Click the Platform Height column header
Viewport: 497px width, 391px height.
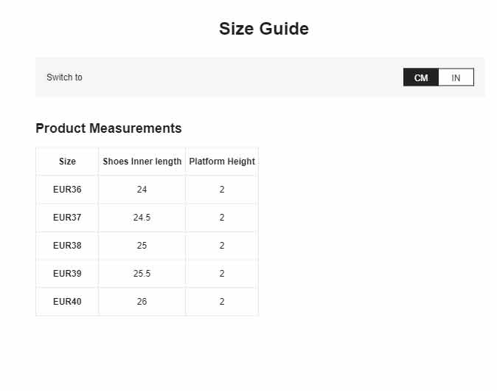coord(222,162)
